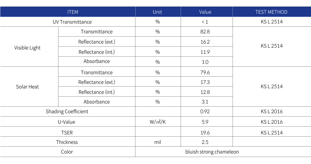Select the TEST METHOD column header
This screenshot has height=164, width=311.
271,12
